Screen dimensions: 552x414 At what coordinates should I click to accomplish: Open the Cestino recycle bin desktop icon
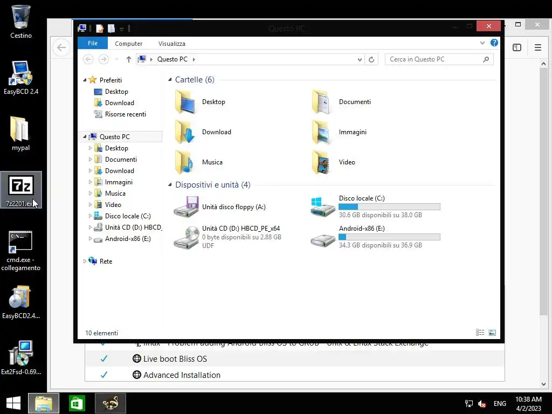click(x=21, y=22)
